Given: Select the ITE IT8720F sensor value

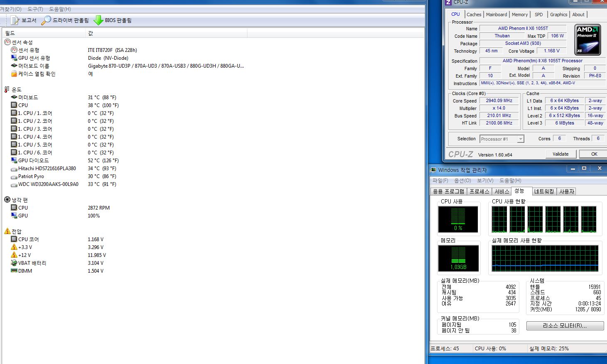Looking at the screenshot, I should (112, 50).
